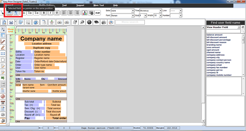
Task: Open the Size dropdown showing 8
Action: 145,15
